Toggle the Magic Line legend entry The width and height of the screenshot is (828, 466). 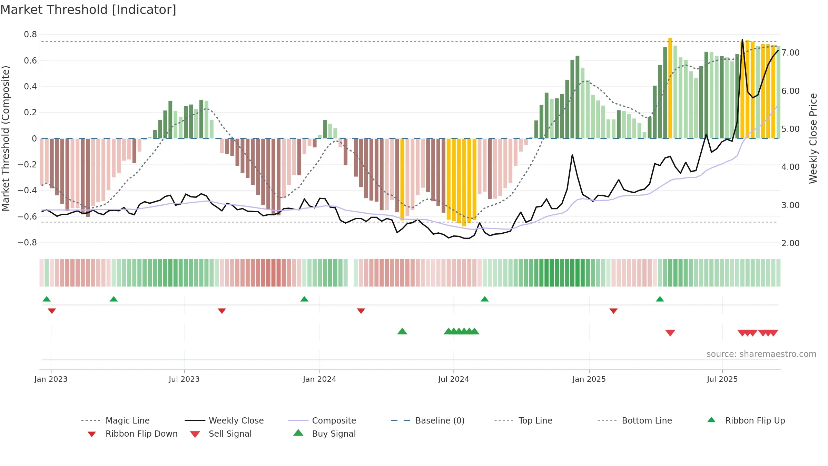pyautogui.click(x=116, y=420)
